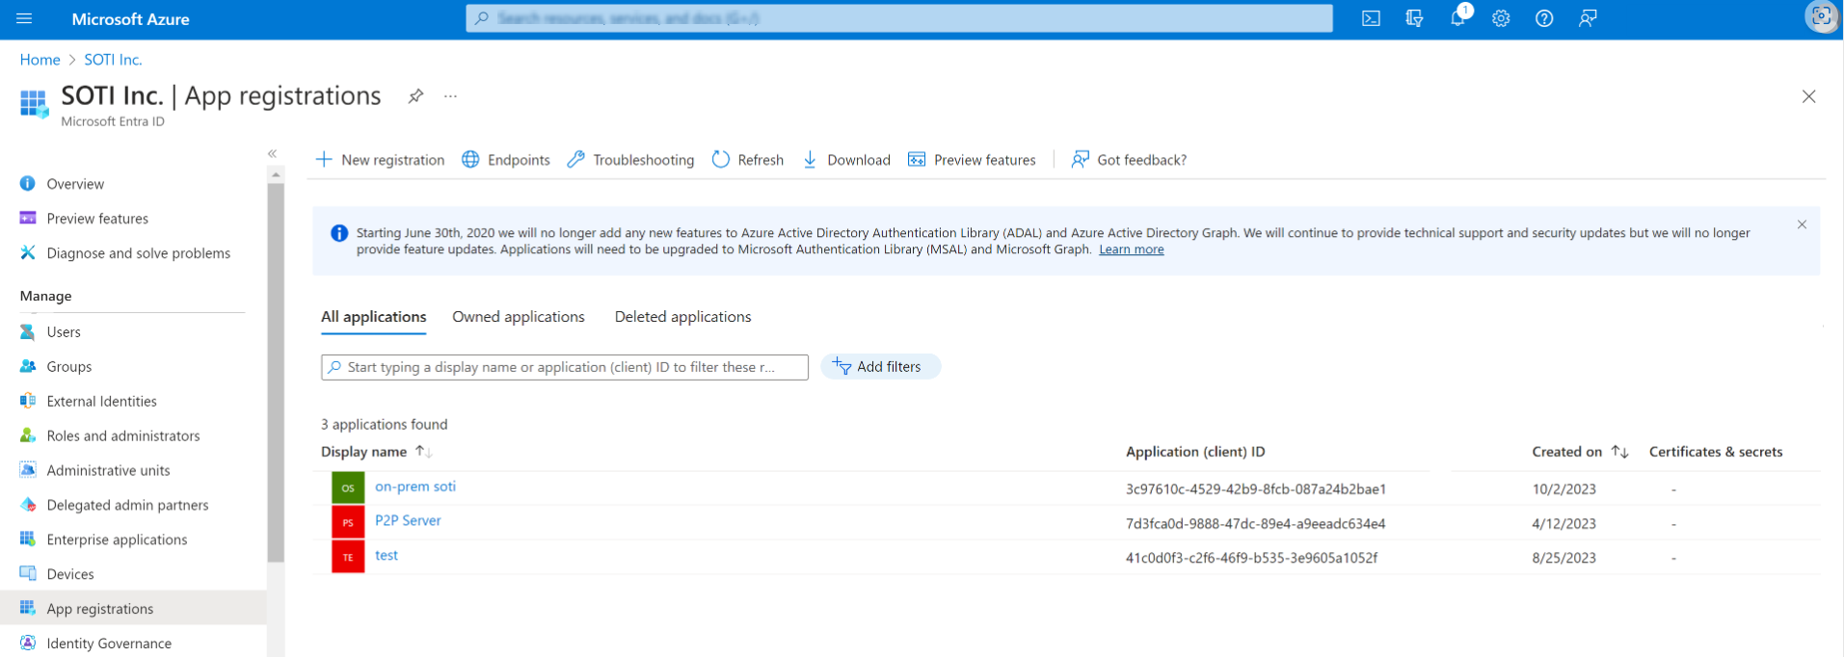
Task: Click the TE app icon tile
Action: tap(348, 557)
